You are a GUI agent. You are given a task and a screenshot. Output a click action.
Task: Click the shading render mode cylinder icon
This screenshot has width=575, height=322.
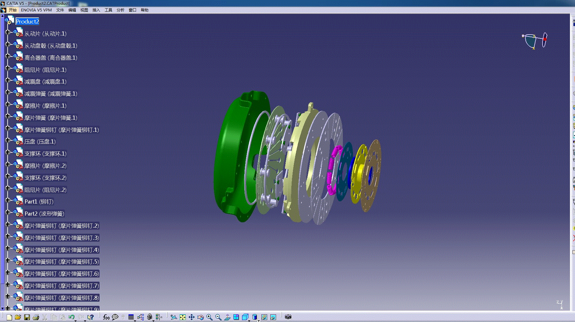click(x=254, y=317)
